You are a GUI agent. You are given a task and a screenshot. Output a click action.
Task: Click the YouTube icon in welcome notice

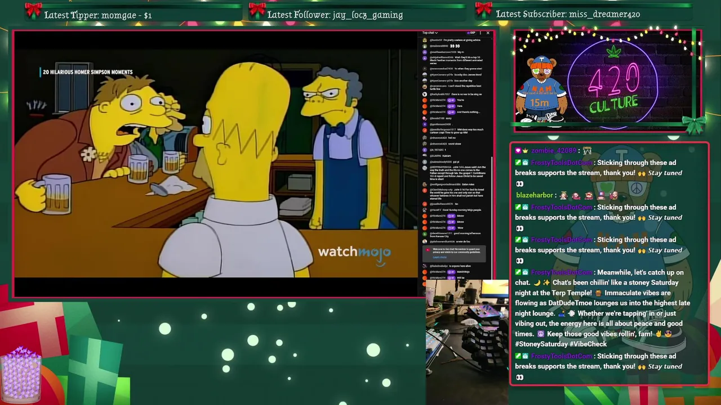[x=428, y=250]
